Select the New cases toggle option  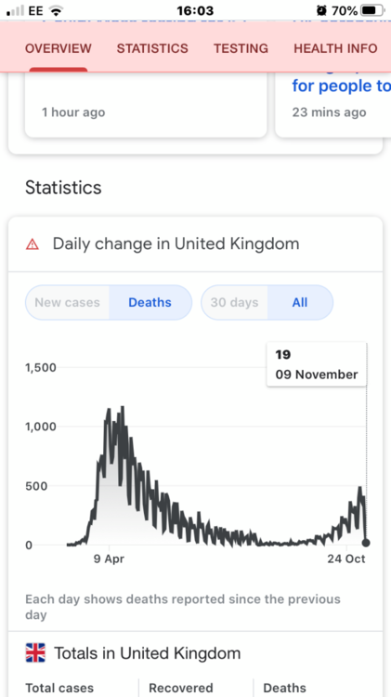pos(68,303)
